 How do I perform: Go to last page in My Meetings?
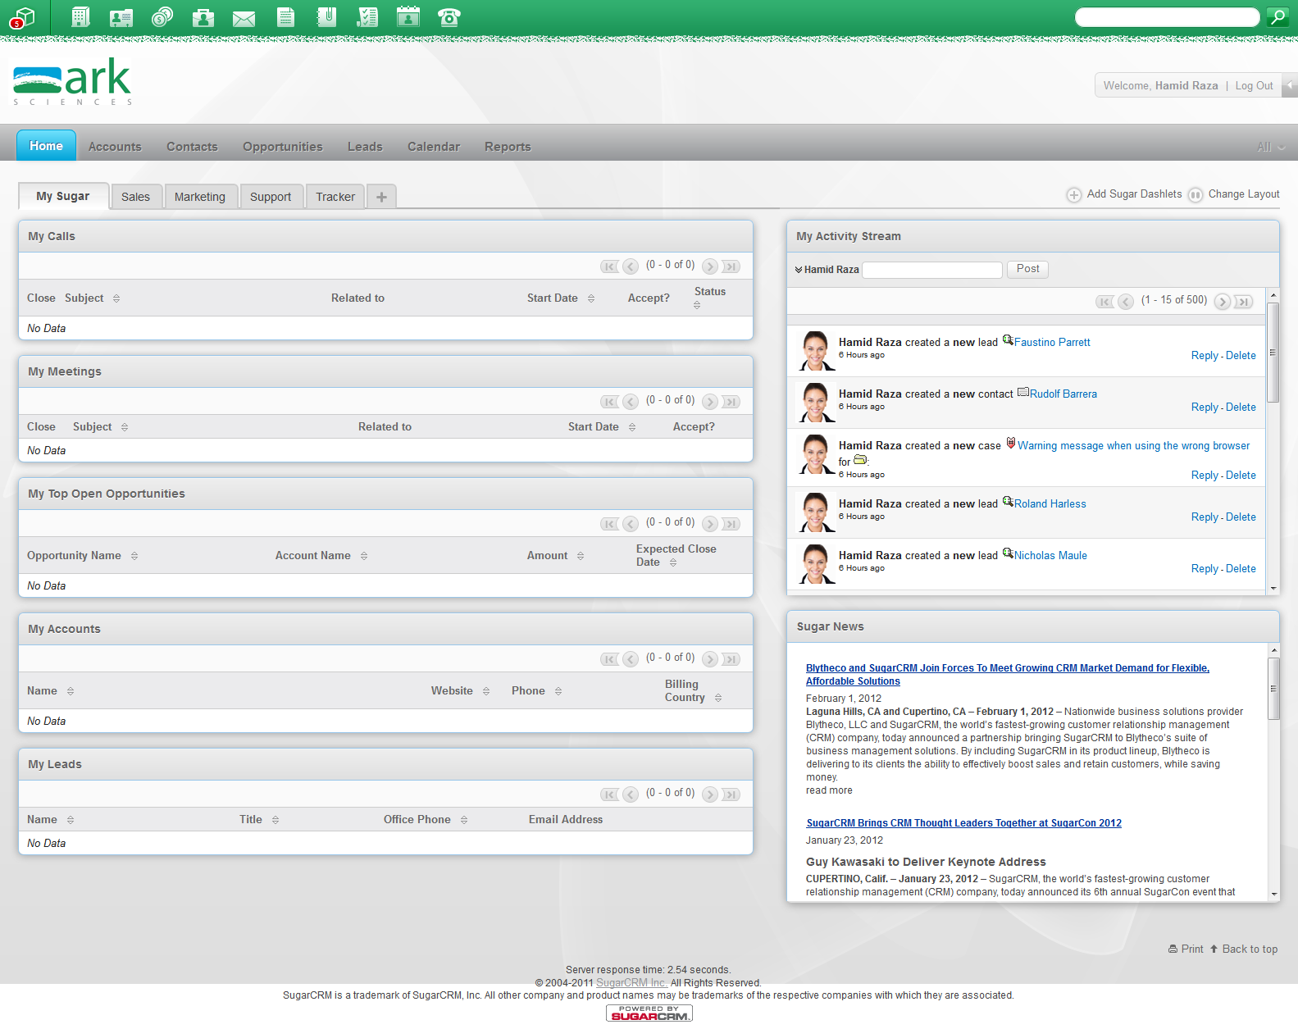[731, 402]
